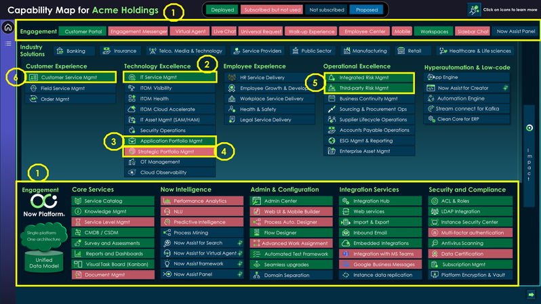This screenshot has width=541, height=304.
Task: Select the Workspaces engagement item
Action: pyautogui.click(x=434, y=31)
